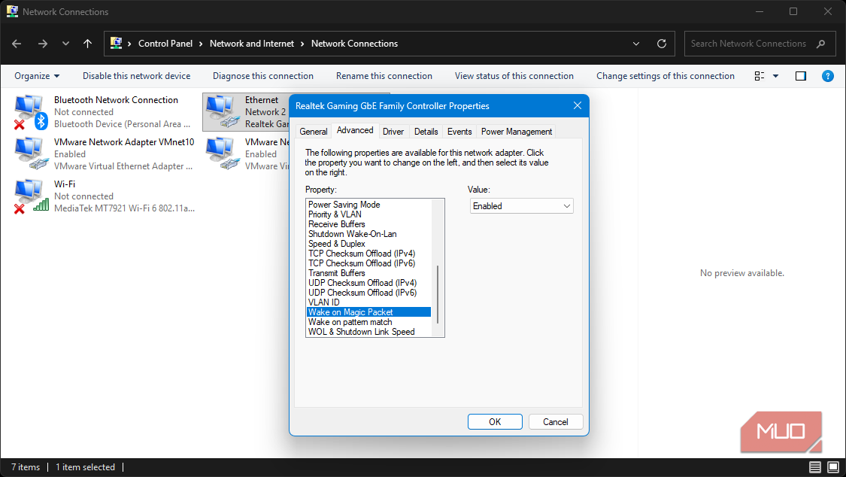Click Control Panel in the breadcrumb
846x477 pixels.
(165, 44)
